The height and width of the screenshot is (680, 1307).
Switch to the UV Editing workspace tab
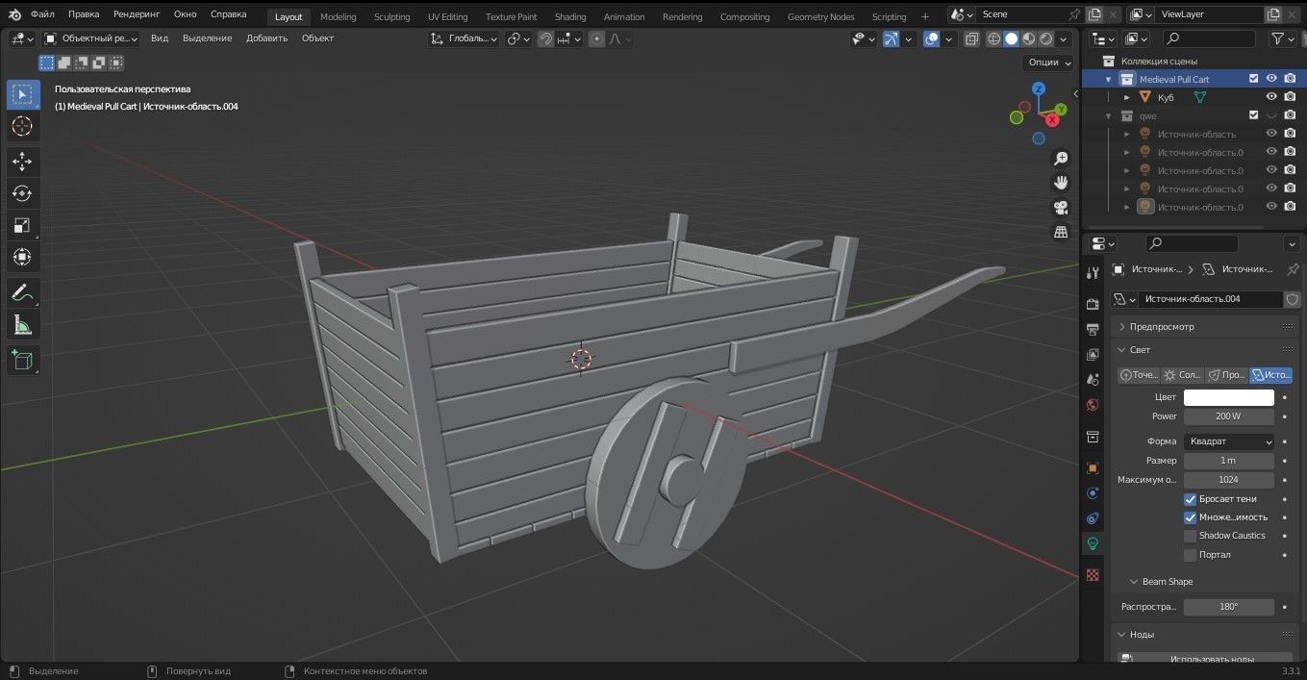coord(447,16)
